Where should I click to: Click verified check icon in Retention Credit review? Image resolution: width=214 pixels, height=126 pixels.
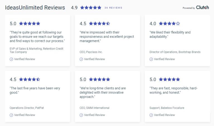point(11,59)
